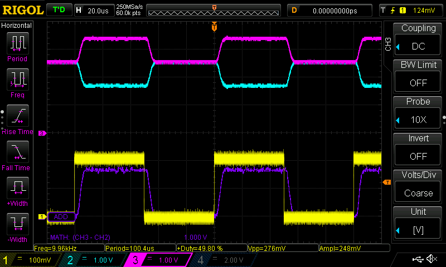Click the CH3 side menu label

point(388,44)
